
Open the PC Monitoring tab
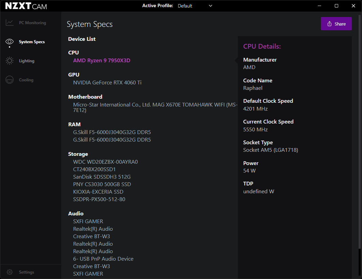[x=32, y=23]
